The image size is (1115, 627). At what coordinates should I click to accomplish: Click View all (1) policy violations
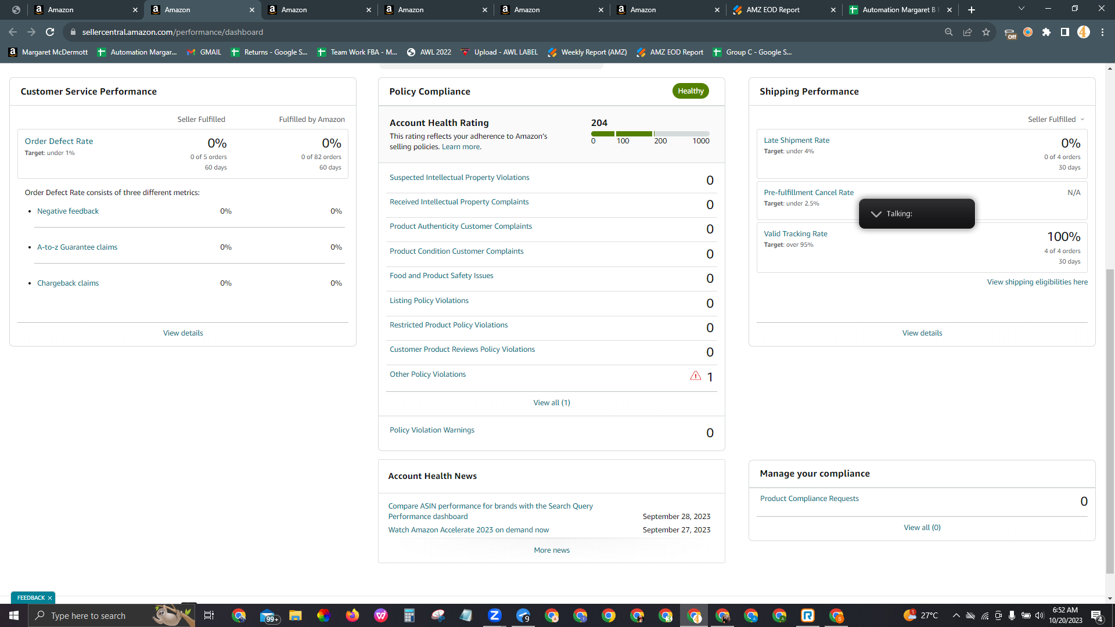point(552,403)
